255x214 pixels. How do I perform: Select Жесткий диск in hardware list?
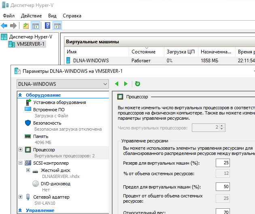coord(55,170)
